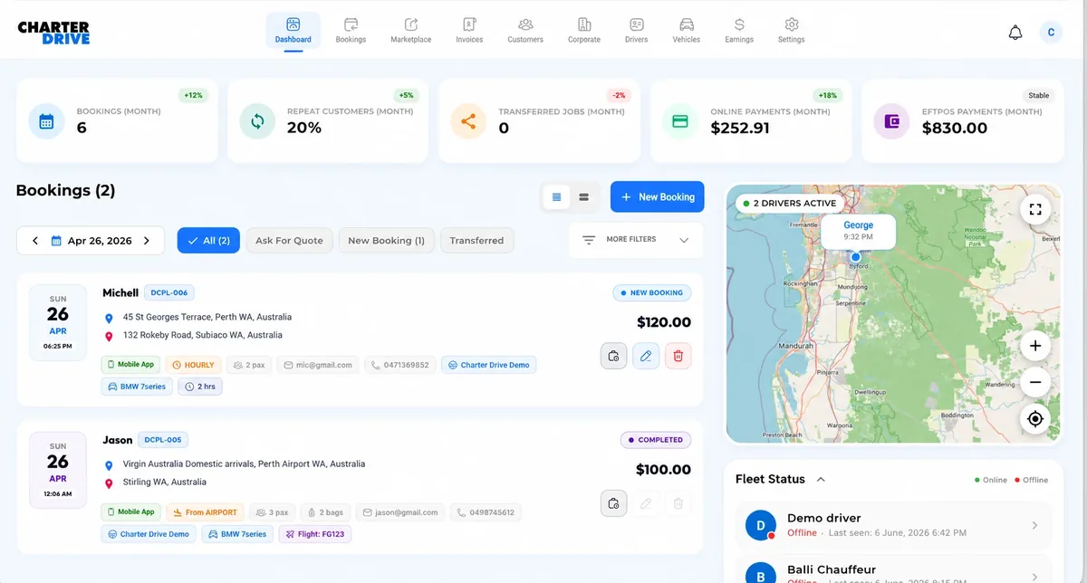Expand the Balli Chauffeur row chevron
Screen dimensions: 1087x583
pos(1035,577)
